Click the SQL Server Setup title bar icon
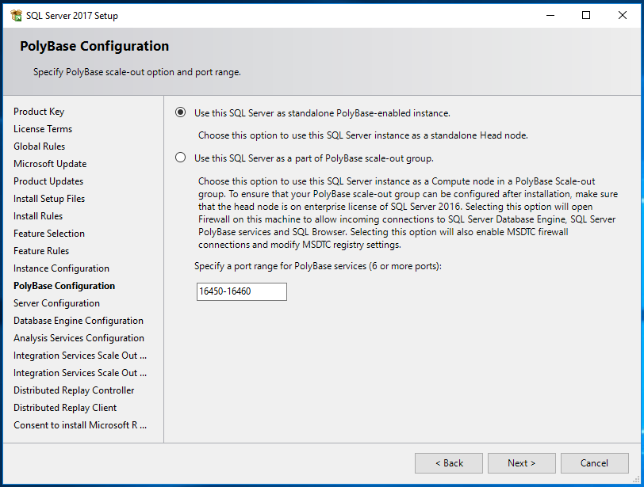This screenshot has height=487, width=644. pos(15,15)
